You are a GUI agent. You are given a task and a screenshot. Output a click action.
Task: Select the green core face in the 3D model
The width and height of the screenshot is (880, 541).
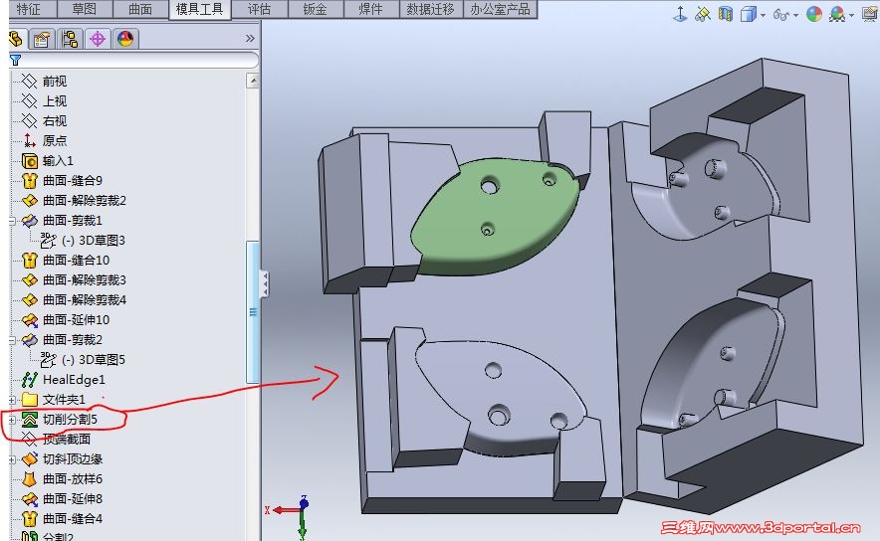tap(494, 219)
